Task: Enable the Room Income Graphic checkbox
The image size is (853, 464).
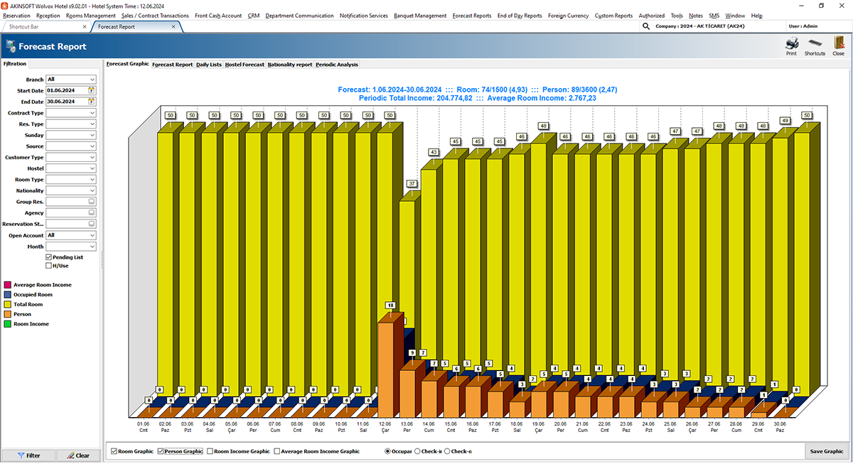Action: pos(210,451)
